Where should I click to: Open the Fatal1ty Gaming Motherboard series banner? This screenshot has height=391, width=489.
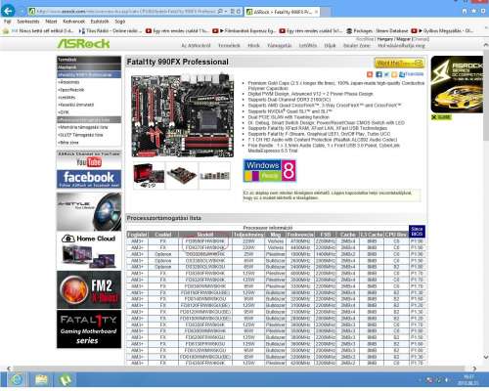[x=89, y=328]
